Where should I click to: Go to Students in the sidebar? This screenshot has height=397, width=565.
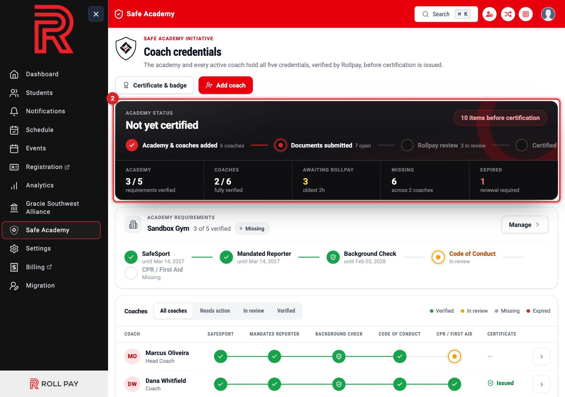[x=51, y=93]
